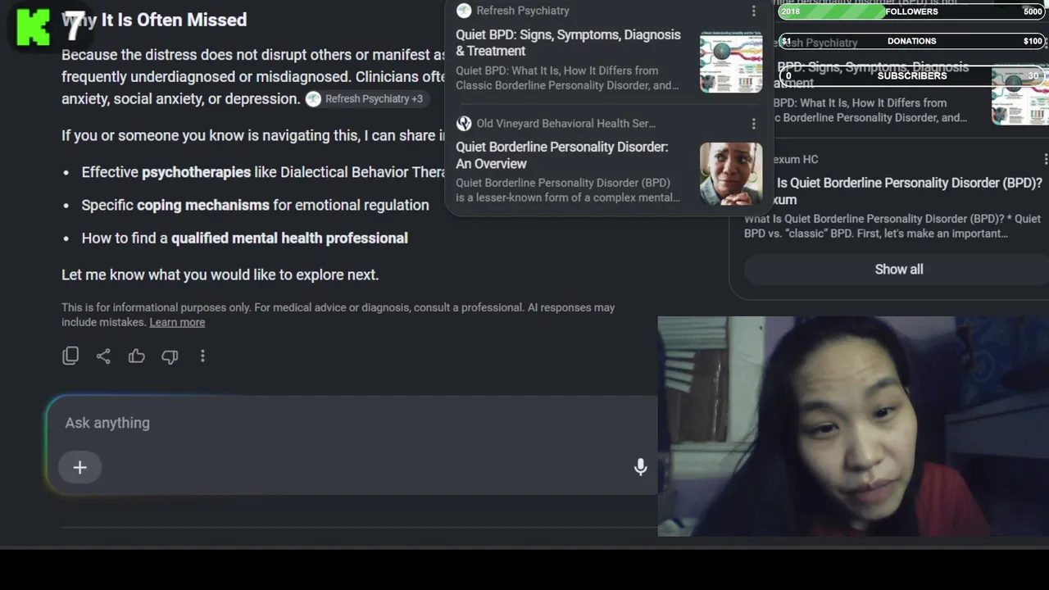
Task: Click the 'Why It Is Often Missed' heading
Action: coord(154,20)
